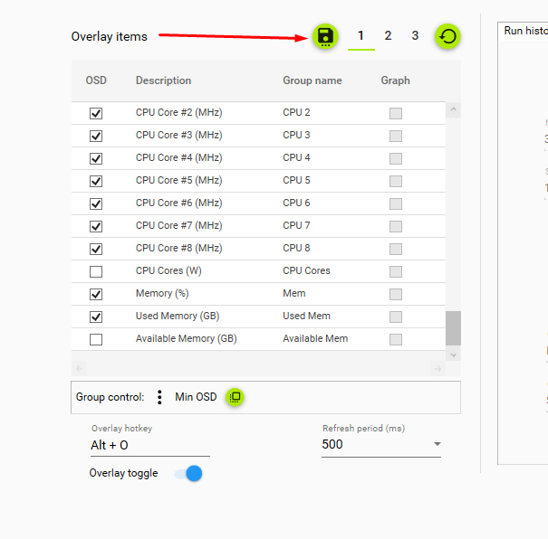Enable Graph checkbox for Memory (%)

(396, 294)
